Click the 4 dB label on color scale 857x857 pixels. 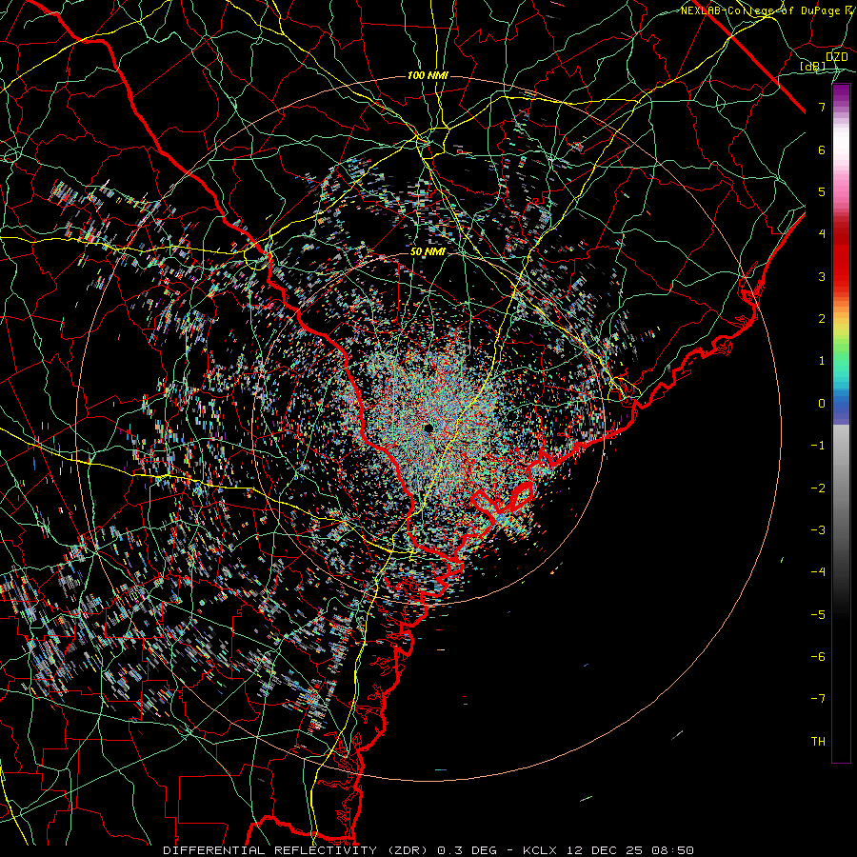(822, 234)
